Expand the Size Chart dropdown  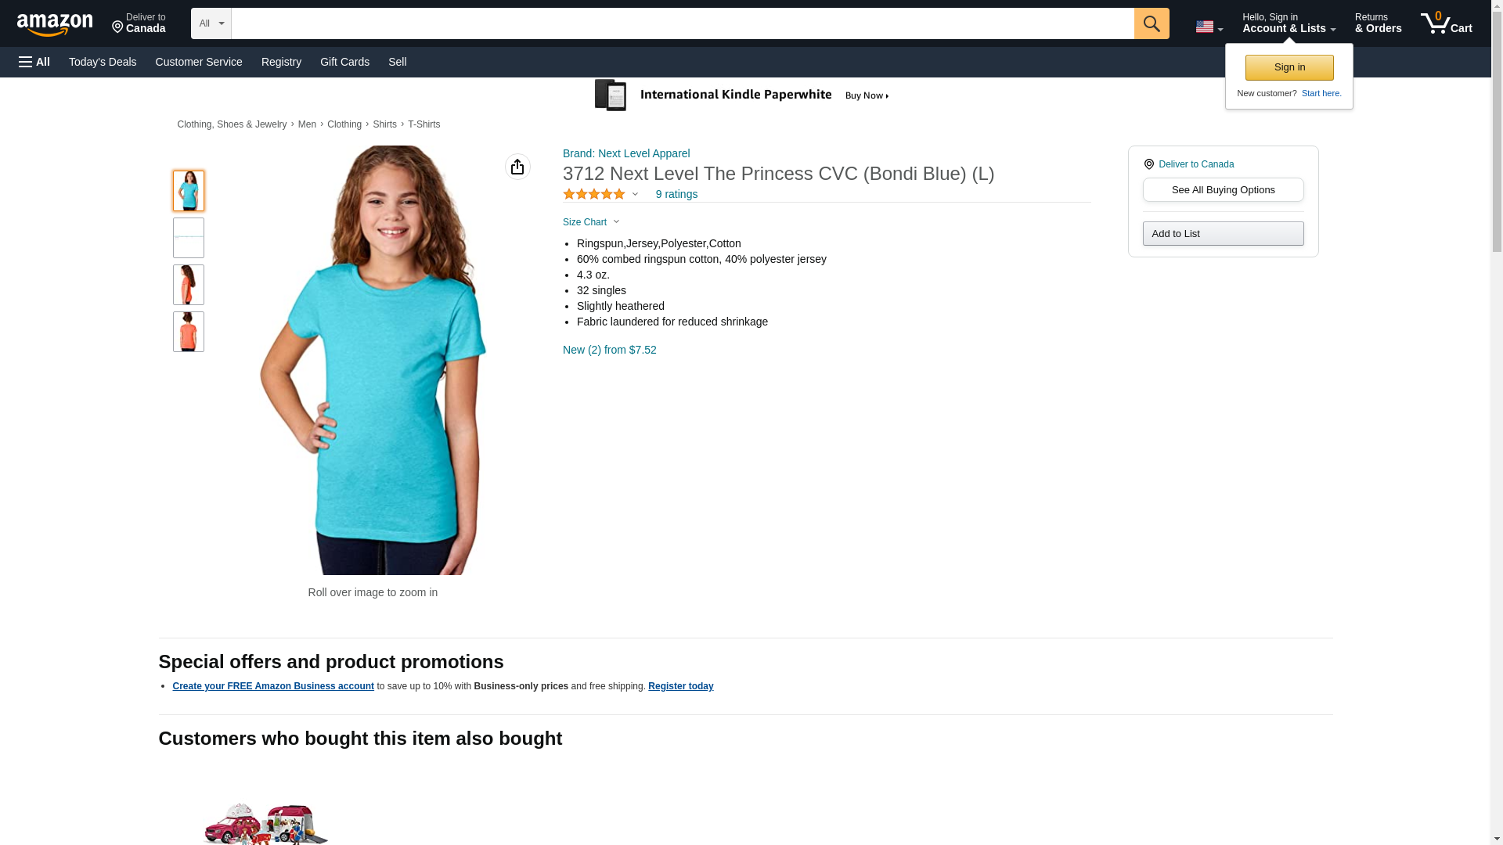(x=591, y=222)
